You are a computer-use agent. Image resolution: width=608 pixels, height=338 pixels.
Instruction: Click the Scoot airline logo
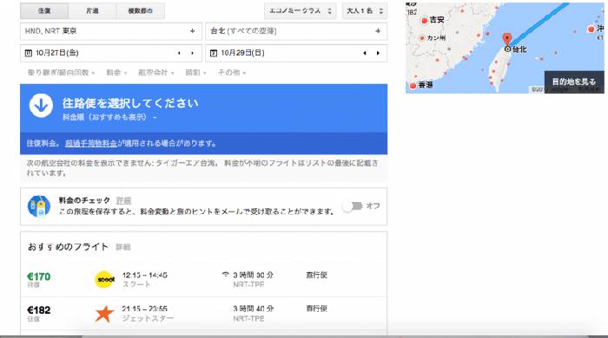[x=105, y=280]
